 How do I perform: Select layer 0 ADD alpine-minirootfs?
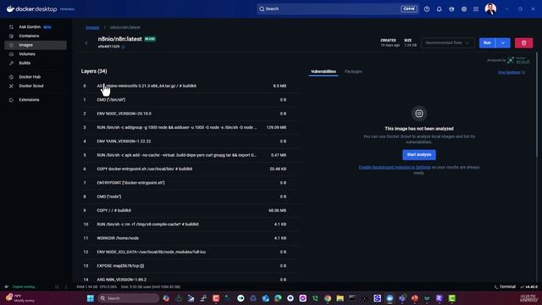tap(190, 86)
